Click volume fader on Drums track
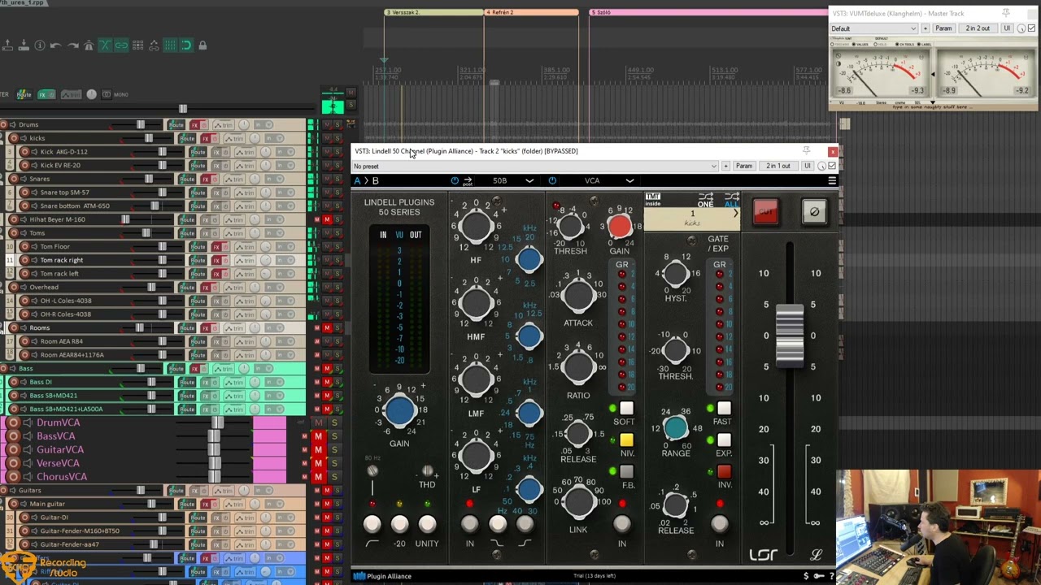 coord(141,124)
